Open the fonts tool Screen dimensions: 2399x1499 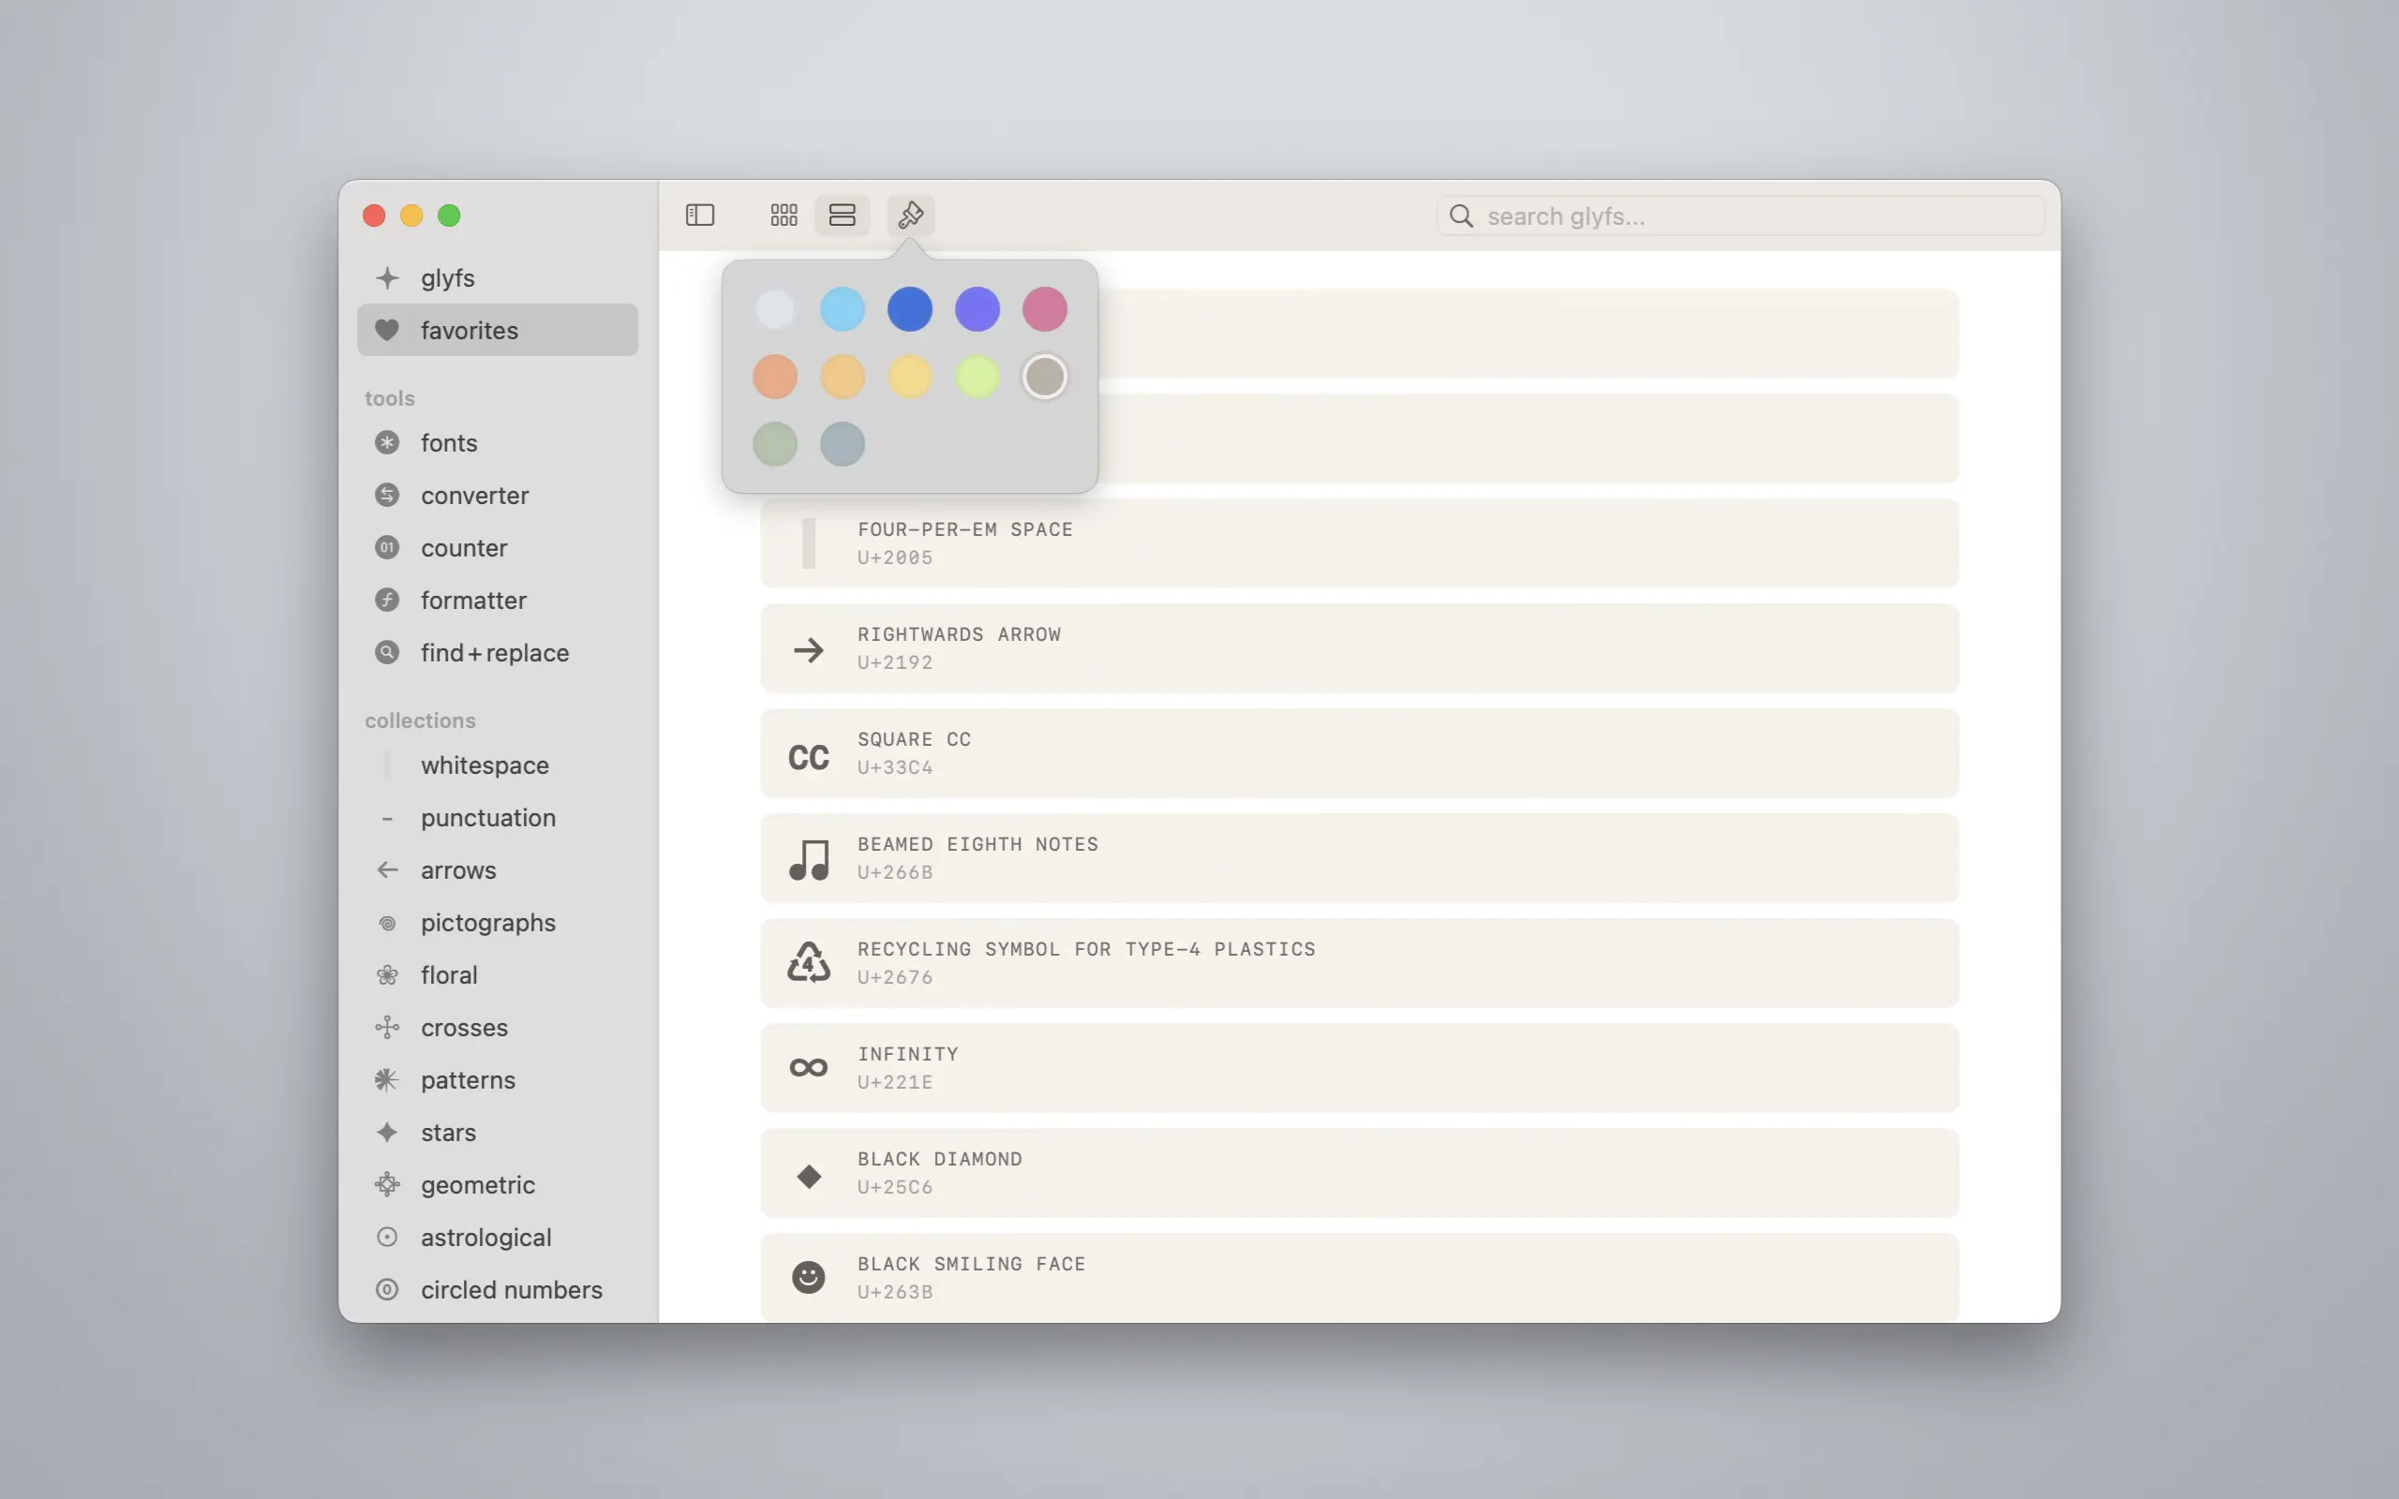(x=448, y=443)
